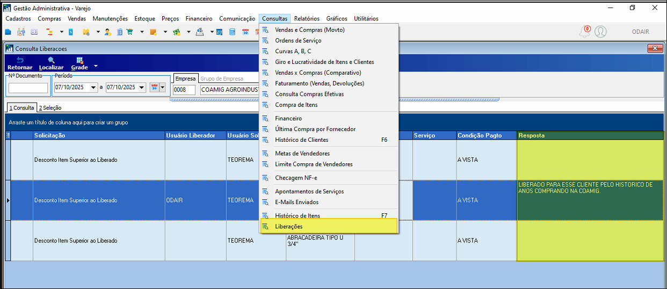Viewport: 667px width, 289px height.
Task: Select Liberações in the Consultas menu
Action: point(288,227)
